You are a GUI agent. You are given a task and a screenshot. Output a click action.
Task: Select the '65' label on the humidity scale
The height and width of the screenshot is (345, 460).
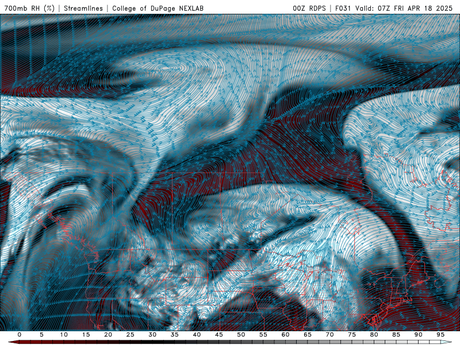[x=308, y=335]
